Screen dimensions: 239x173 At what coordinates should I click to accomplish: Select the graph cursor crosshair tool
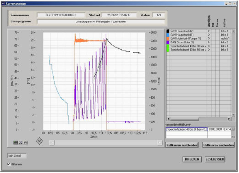(x=16, y=142)
